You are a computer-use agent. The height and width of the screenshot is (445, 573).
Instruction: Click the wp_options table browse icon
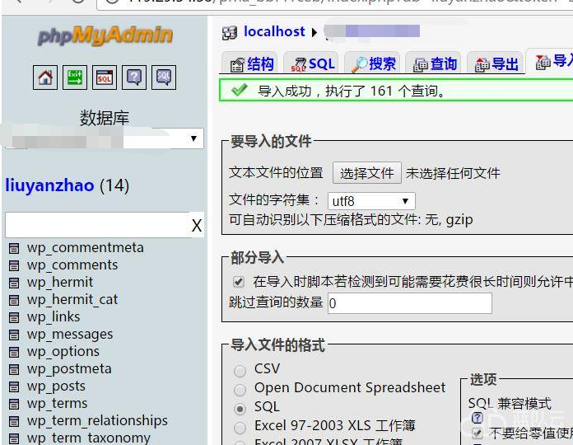[x=14, y=352]
